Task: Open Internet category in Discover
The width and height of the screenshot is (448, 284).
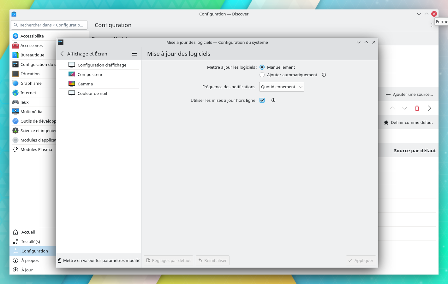Action: [33, 93]
